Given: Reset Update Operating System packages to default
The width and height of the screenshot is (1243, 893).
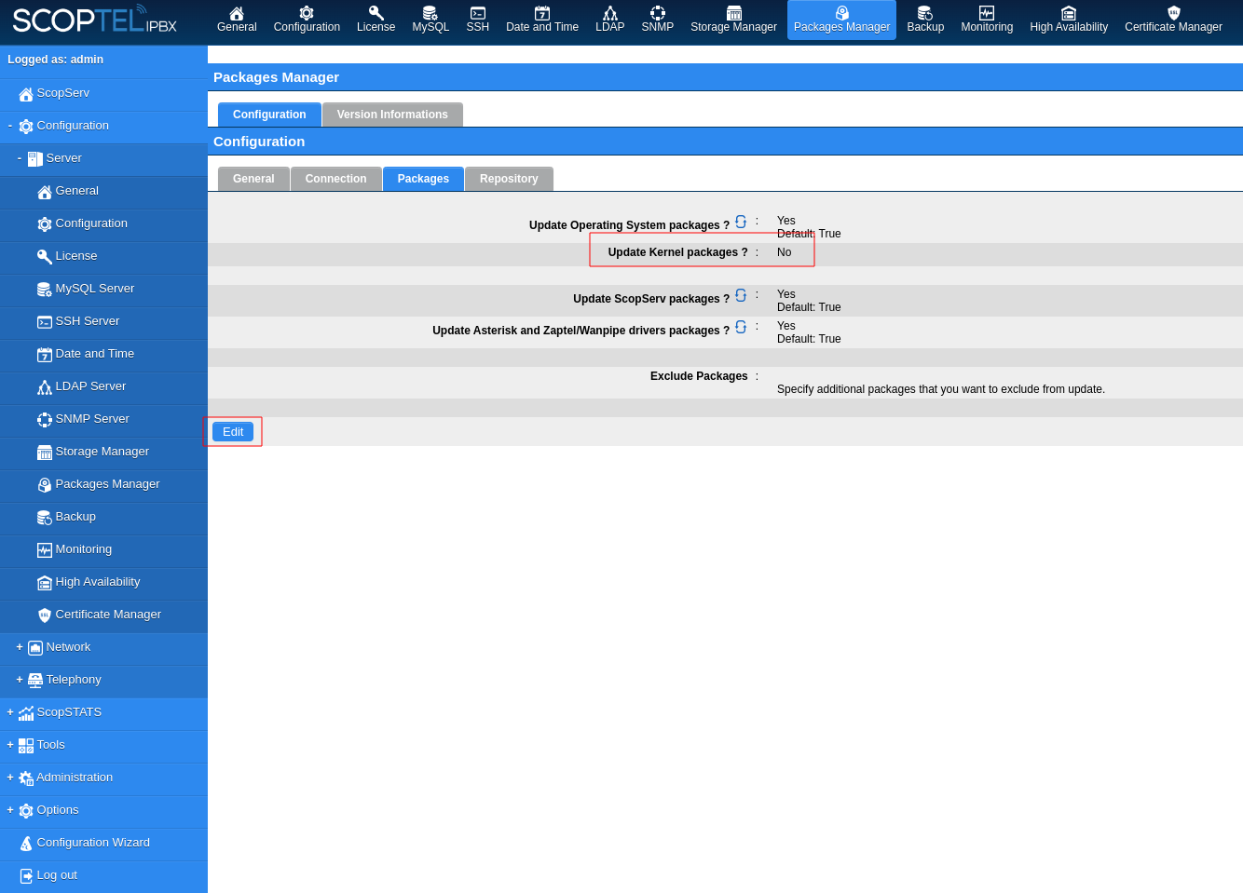Looking at the screenshot, I should point(741,222).
